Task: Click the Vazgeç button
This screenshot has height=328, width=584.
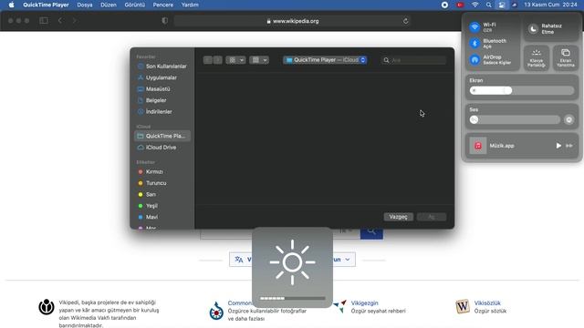Action: point(398,217)
